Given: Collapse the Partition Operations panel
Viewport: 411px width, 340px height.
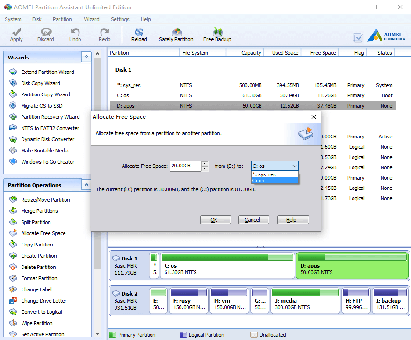Looking at the screenshot, I should [87, 185].
